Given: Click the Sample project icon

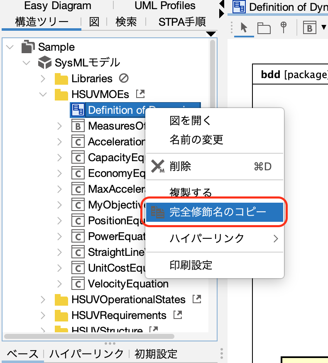Looking at the screenshot, I should pyautogui.click(x=28, y=47).
